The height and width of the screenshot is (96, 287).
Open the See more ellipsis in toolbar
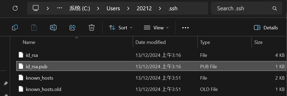(185, 28)
